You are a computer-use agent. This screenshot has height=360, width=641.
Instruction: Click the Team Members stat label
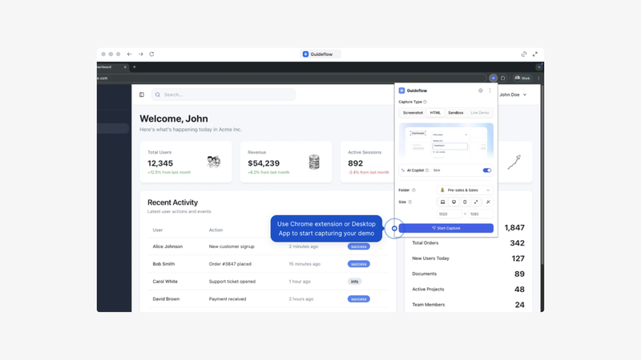[429, 305]
